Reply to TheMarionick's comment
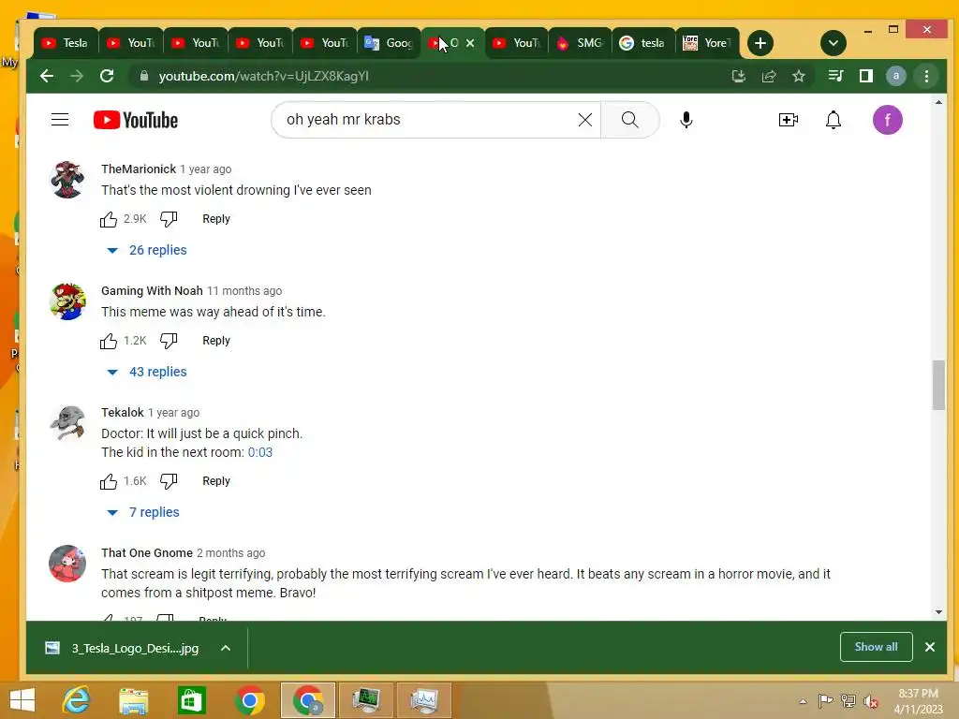 pyautogui.click(x=216, y=219)
